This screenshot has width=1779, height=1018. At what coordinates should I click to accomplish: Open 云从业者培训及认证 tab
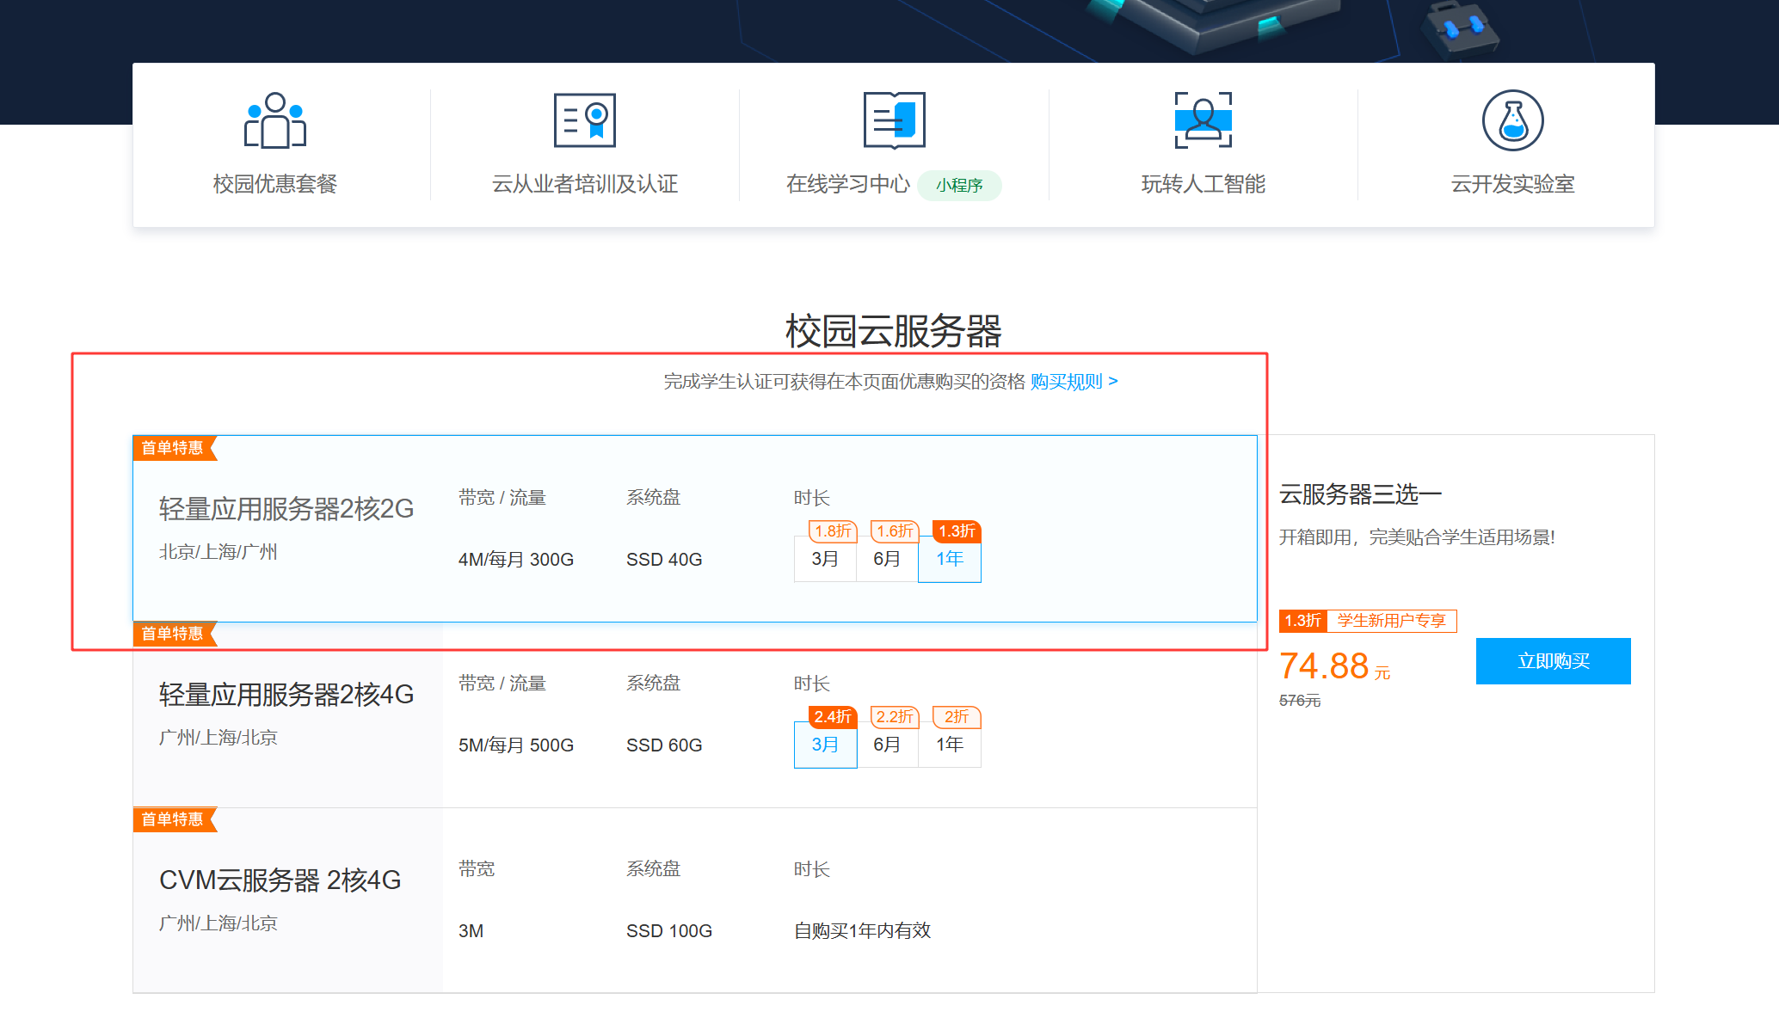pos(585,184)
